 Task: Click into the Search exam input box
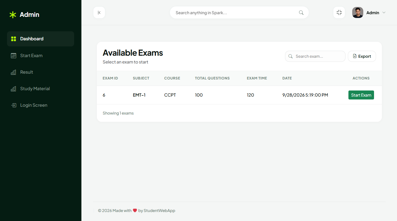pyautogui.click(x=315, y=56)
